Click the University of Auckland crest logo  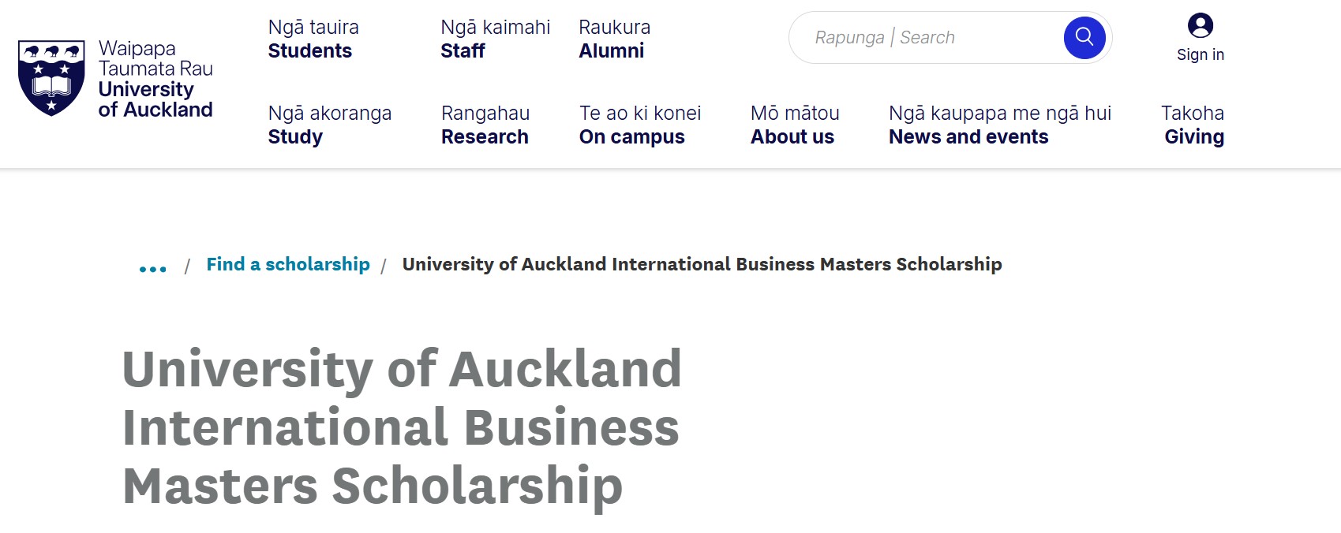coord(51,77)
